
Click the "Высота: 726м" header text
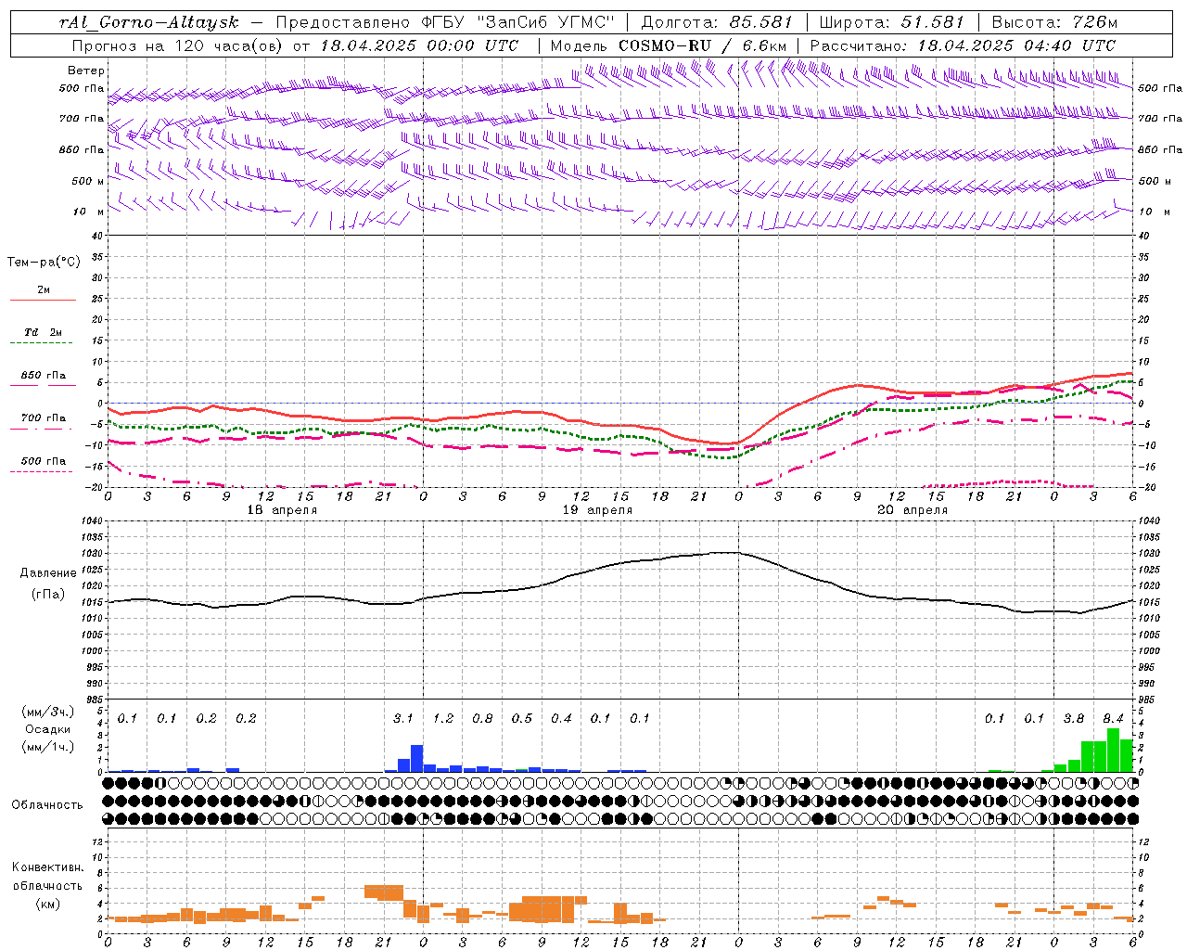tap(1054, 22)
